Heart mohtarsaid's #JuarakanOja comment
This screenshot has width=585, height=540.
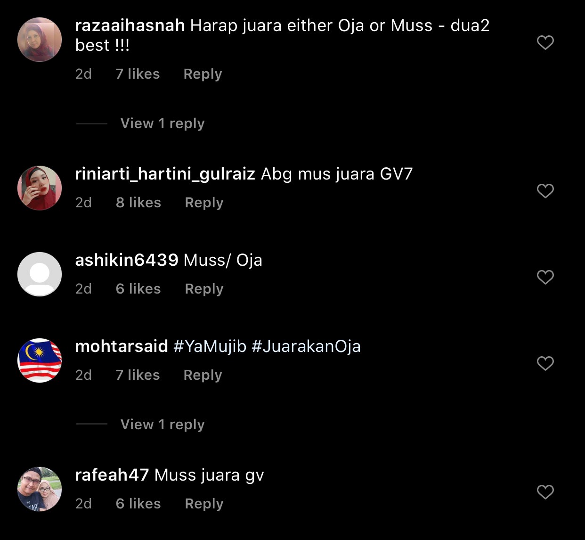(545, 363)
